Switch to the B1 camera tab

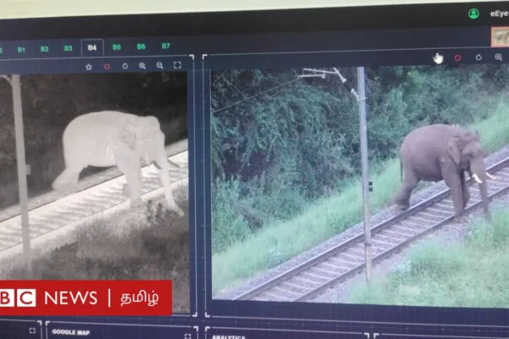point(21,49)
